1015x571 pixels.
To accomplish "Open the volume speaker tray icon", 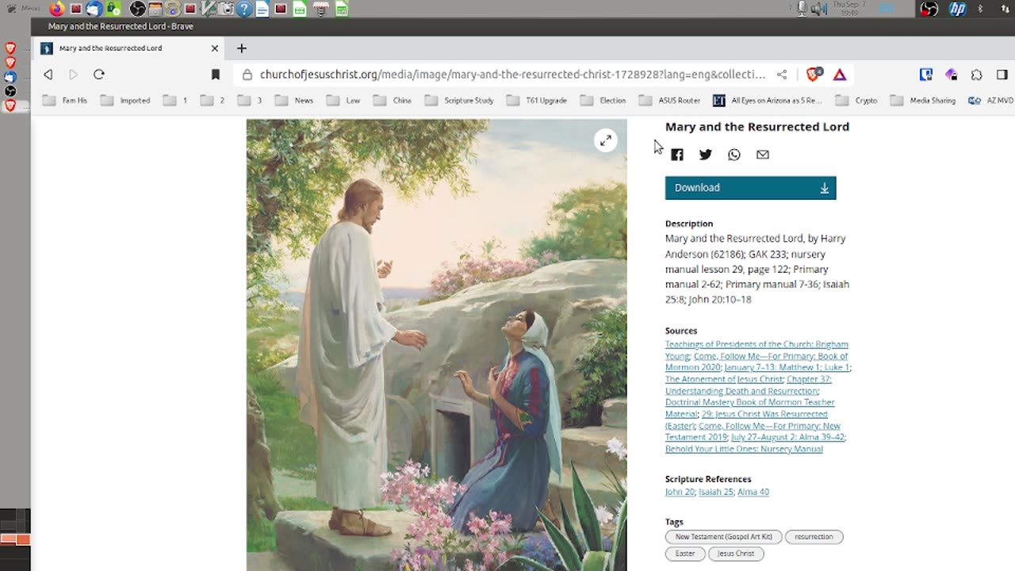I will [819, 9].
